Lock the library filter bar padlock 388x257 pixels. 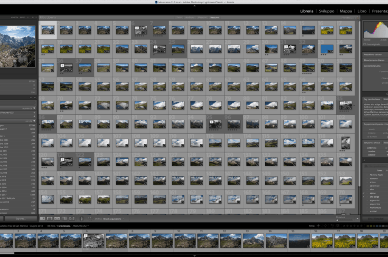(x=358, y=17)
